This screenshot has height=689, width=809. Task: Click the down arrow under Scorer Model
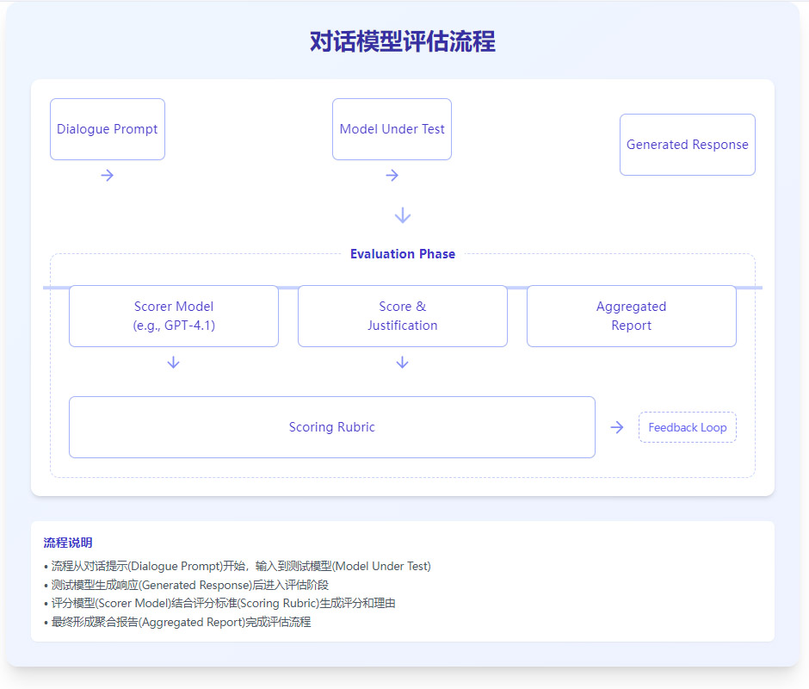[173, 363]
